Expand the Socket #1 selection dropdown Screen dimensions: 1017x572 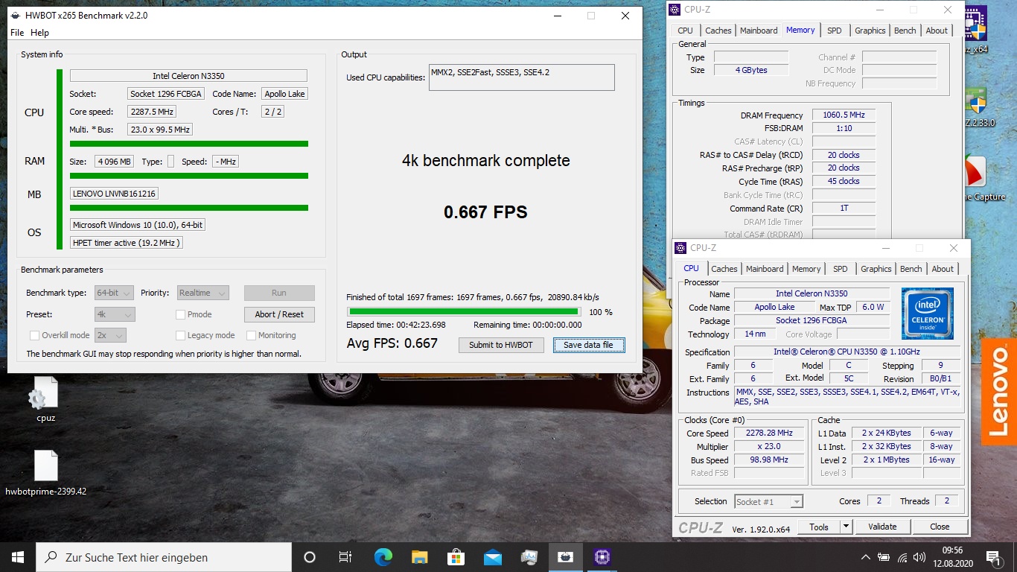coord(769,501)
